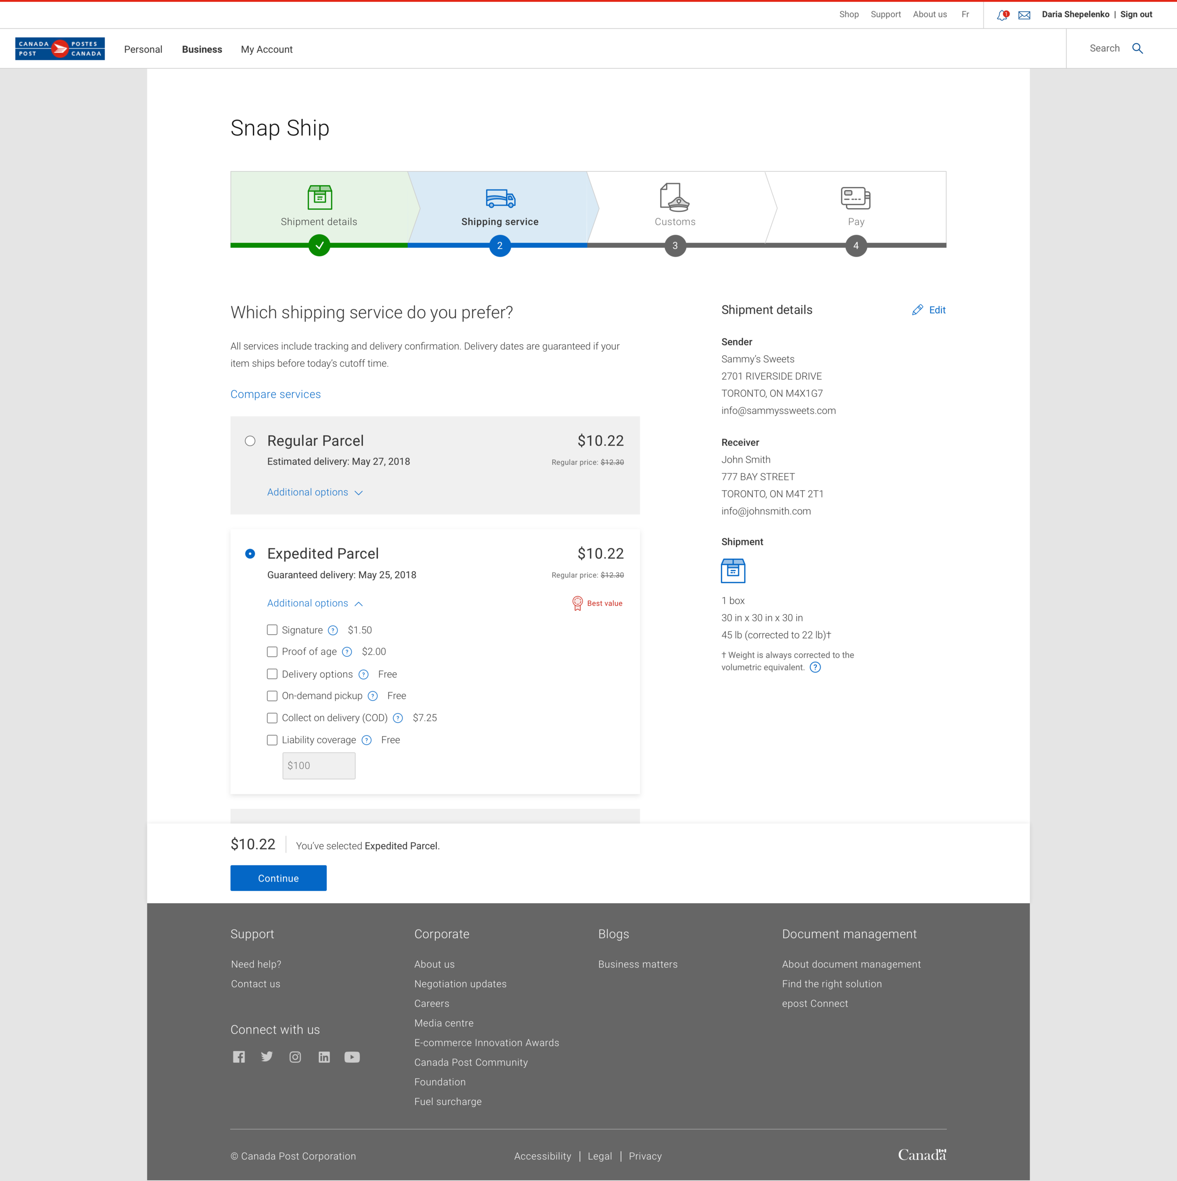Open search with the magnifier icon
The height and width of the screenshot is (1181, 1177).
pyautogui.click(x=1138, y=49)
